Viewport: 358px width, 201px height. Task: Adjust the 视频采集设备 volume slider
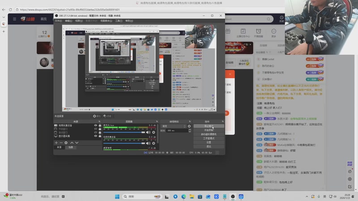124,143
